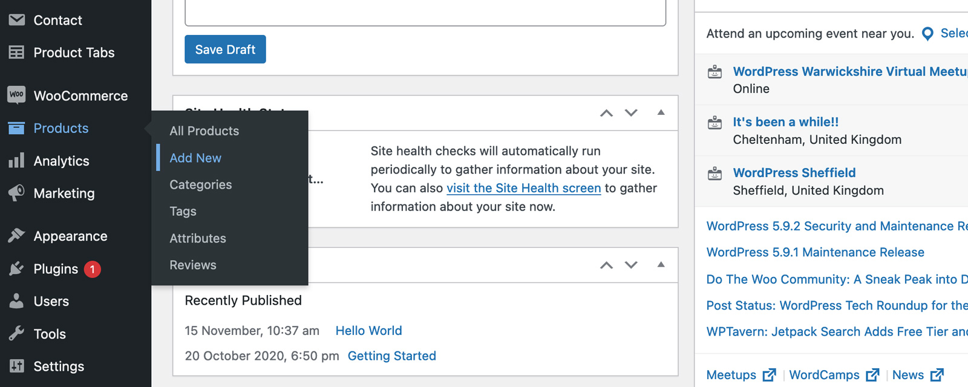The image size is (968, 387).
Task: Click the Contact envelope icon
Action: (x=16, y=19)
